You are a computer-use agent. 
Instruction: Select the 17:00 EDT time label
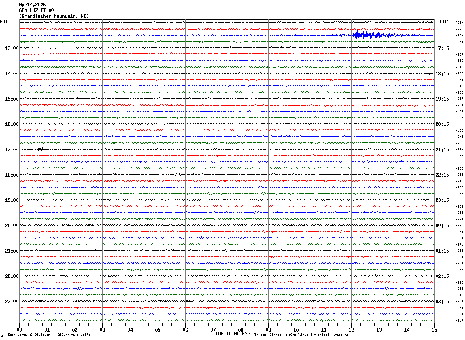tap(12, 149)
